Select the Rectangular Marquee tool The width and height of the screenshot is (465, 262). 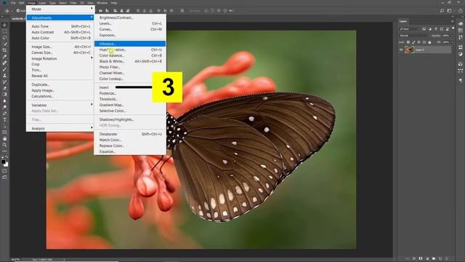(x=4, y=31)
